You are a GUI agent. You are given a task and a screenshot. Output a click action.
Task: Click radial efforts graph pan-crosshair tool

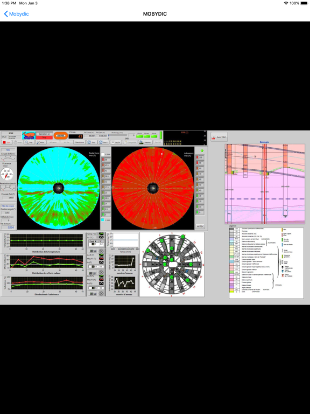click(101, 272)
